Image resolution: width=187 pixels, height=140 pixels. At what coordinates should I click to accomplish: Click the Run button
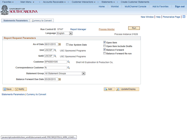coord(134,28)
